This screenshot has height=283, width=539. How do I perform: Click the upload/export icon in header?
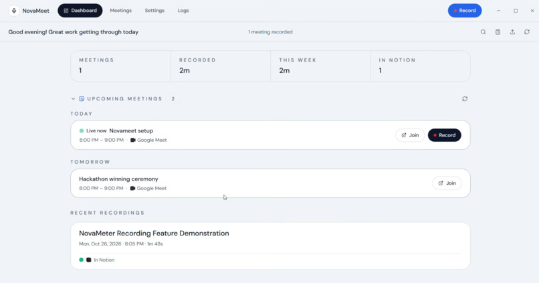pyautogui.click(x=512, y=32)
